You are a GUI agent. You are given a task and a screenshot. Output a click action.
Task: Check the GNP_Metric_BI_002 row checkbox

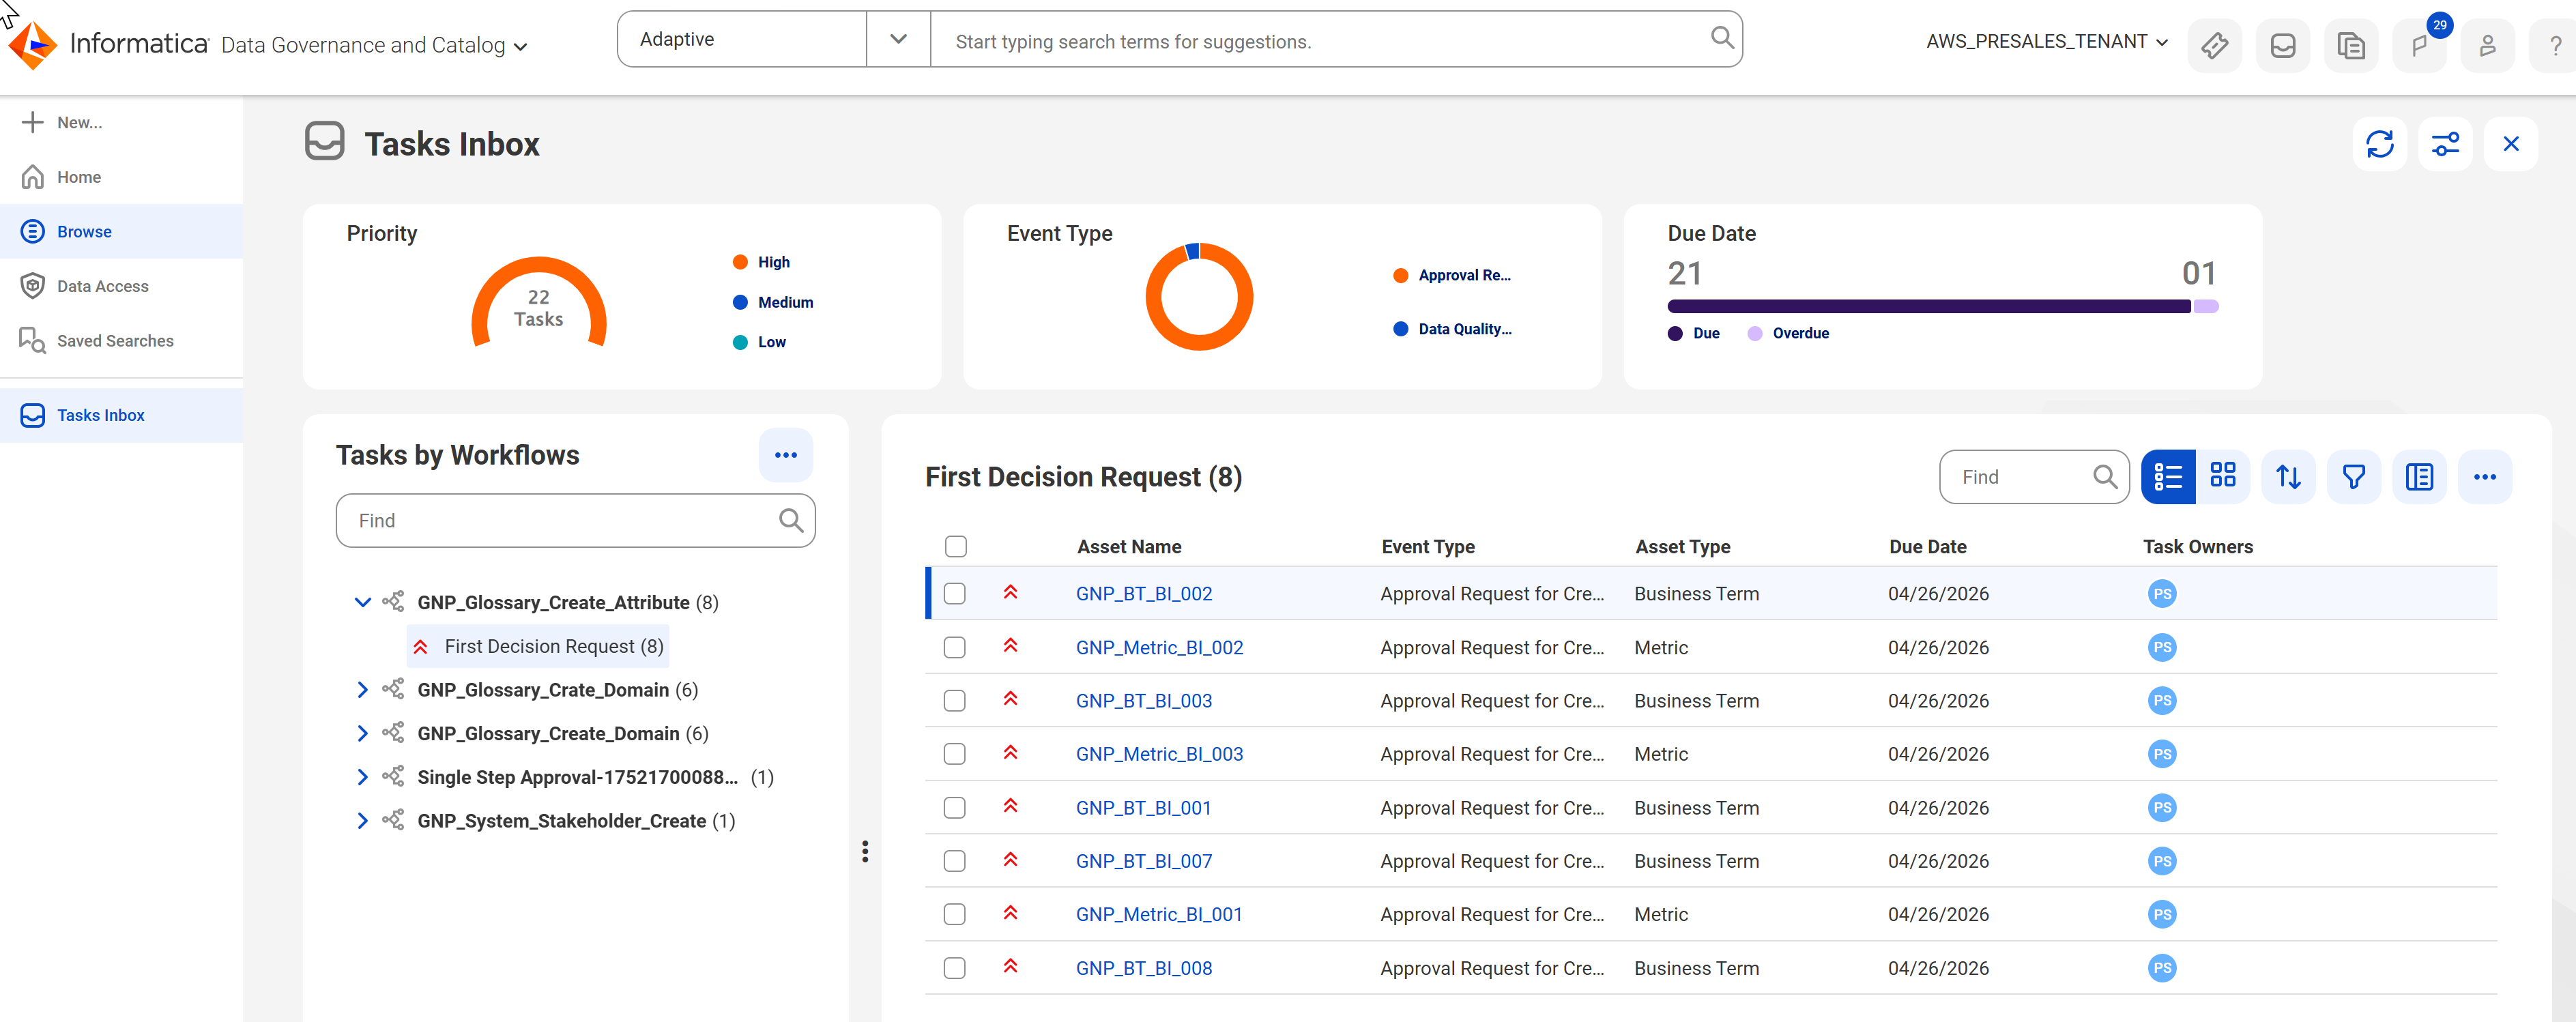(x=955, y=647)
